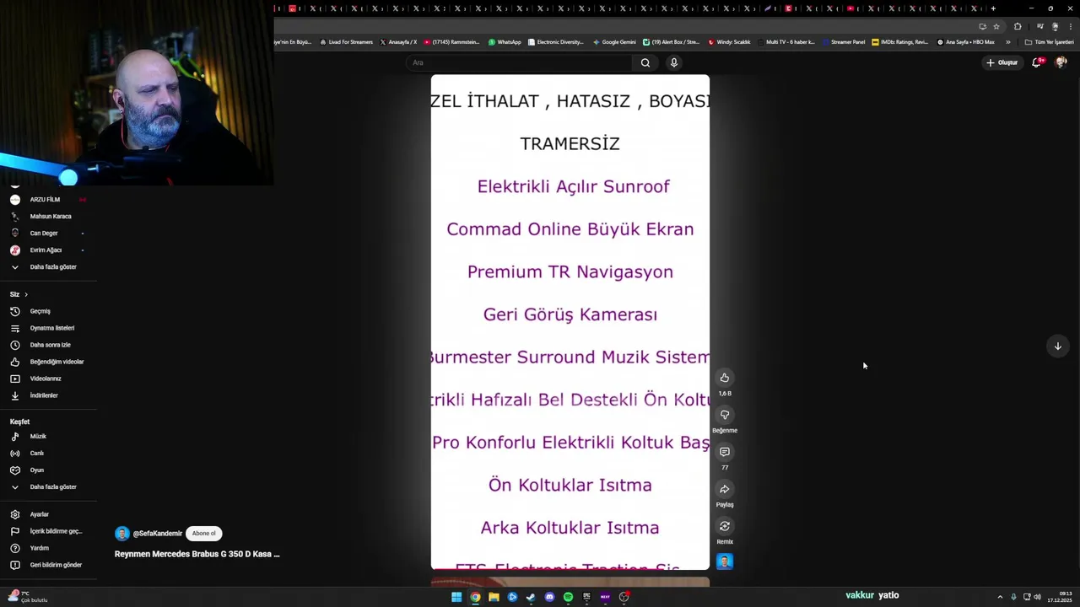Open the Windows Start button

coord(456,597)
